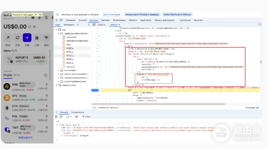Open the ESPORTS alpha token card

point(25,60)
